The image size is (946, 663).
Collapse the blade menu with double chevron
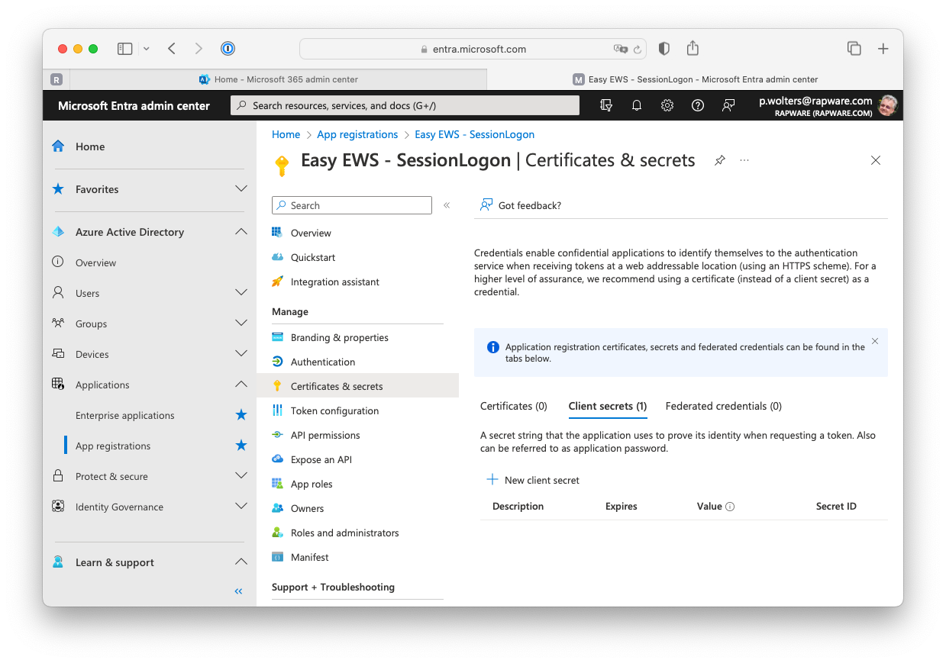coord(447,205)
